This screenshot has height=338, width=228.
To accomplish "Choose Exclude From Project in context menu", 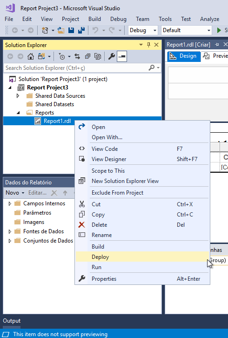I will [142, 192].
